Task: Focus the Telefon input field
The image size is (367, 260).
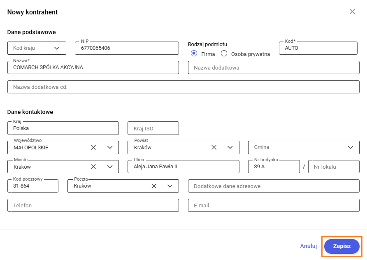Action: [93, 205]
